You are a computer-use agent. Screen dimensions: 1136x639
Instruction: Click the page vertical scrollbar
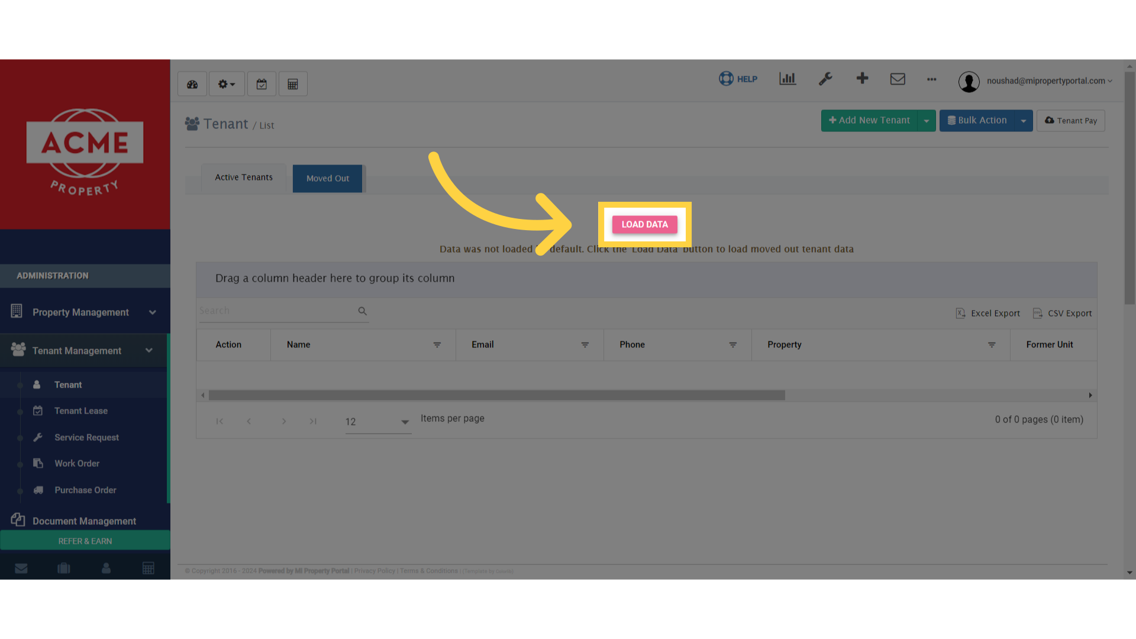point(1129,188)
